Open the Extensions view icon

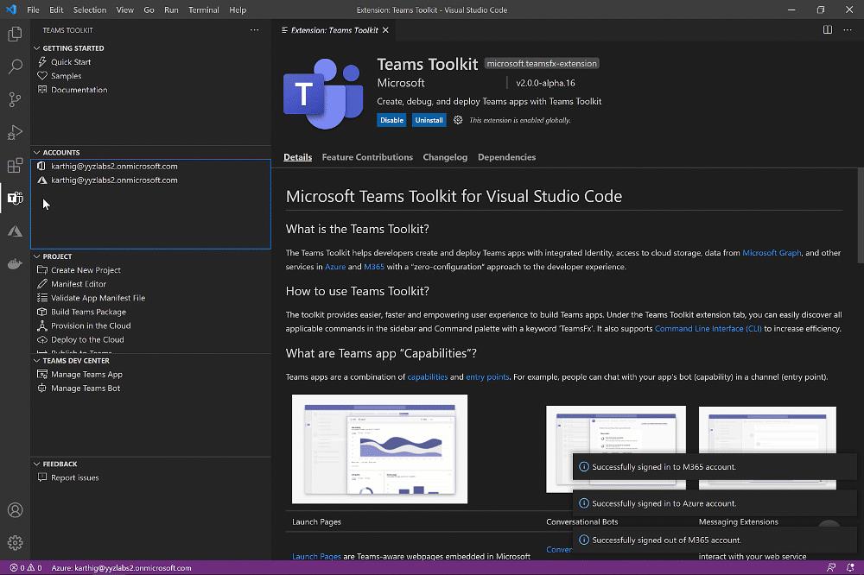pyautogui.click(x=14, y=165)
